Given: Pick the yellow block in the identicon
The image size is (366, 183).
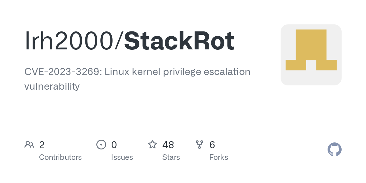Looking at the screenshot, I should (x=311, y=50).
